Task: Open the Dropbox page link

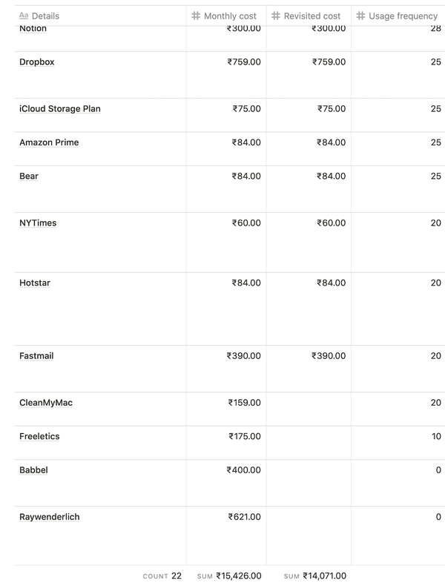Action: tap(36, 62)
